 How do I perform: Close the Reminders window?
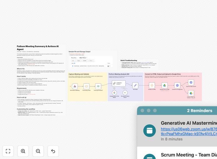(142, 111)
